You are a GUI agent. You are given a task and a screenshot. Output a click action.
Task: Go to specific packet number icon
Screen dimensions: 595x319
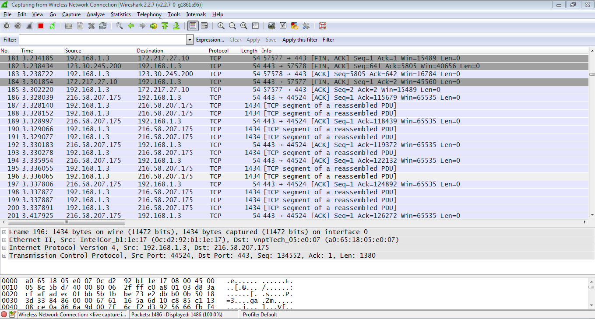[153, 26]
